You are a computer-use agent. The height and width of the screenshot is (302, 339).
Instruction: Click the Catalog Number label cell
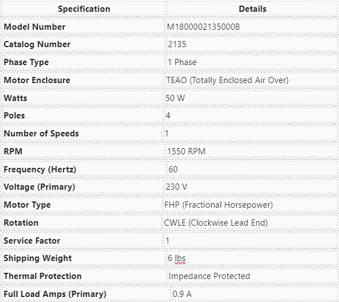click(x=37, y=44)
